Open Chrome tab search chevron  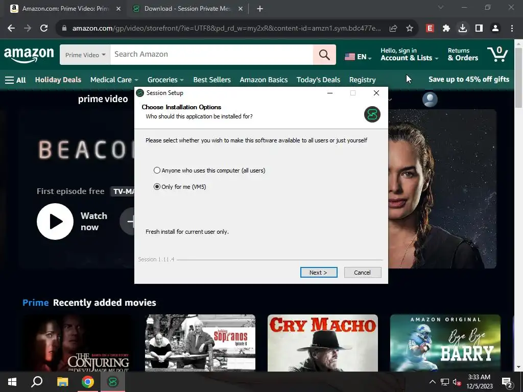(441, 7)
